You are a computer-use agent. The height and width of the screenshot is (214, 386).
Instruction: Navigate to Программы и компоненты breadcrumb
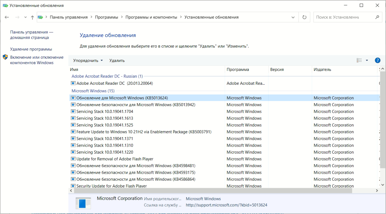(x=151, y=17)
